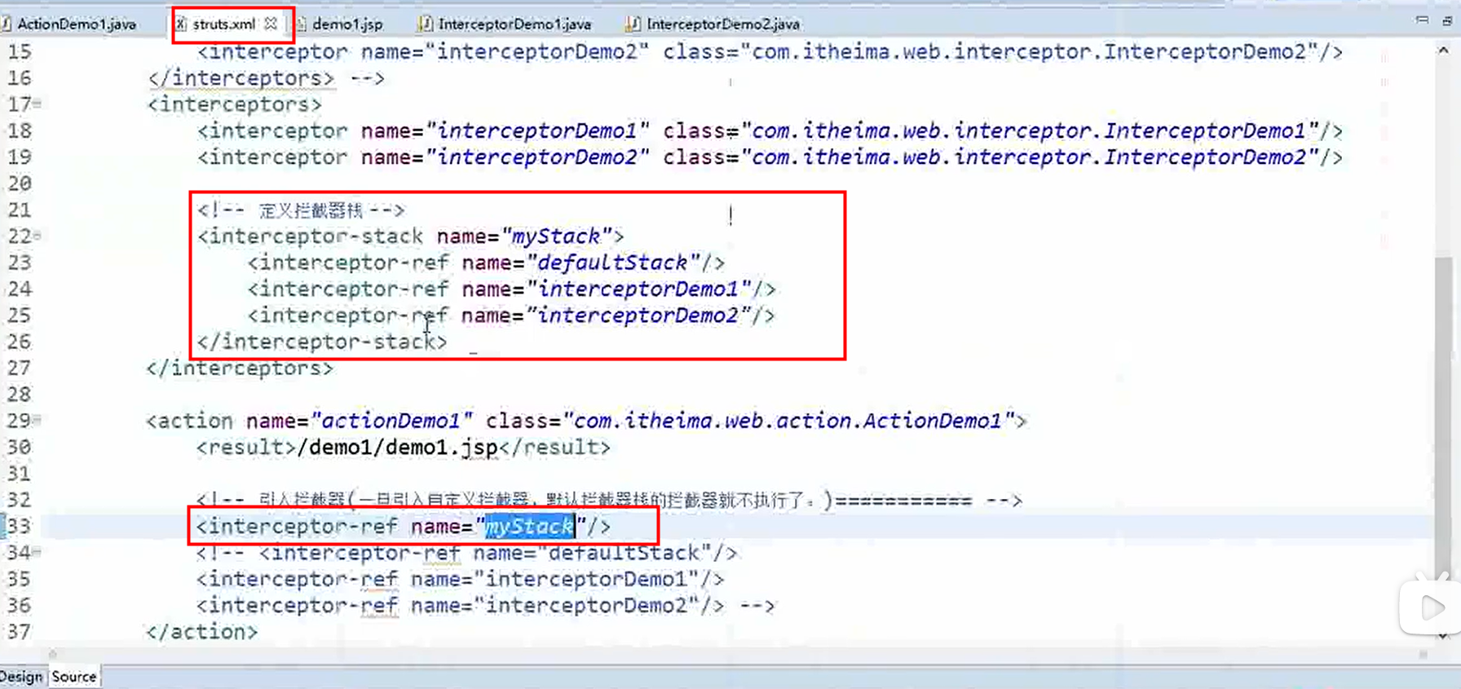Click the Chinese comment on line 21
The height and width of the screenshot is (689, 1461).
[x=301, y=210]
